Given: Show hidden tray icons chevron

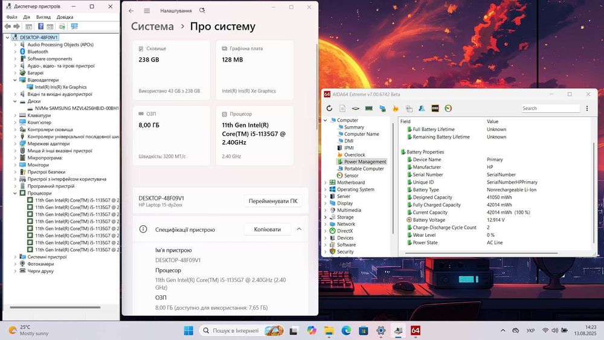Looking at the screenshot, I should [x=503, y=330].
